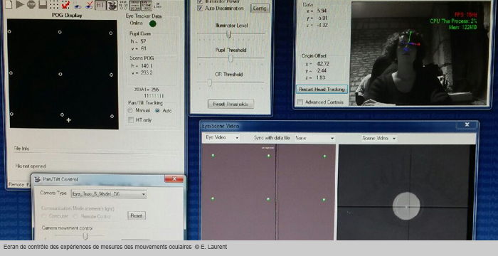Click the pan/tilt camera icon in toolbar
The height and width of the screenshot is (256, 498).
point(112,5)
